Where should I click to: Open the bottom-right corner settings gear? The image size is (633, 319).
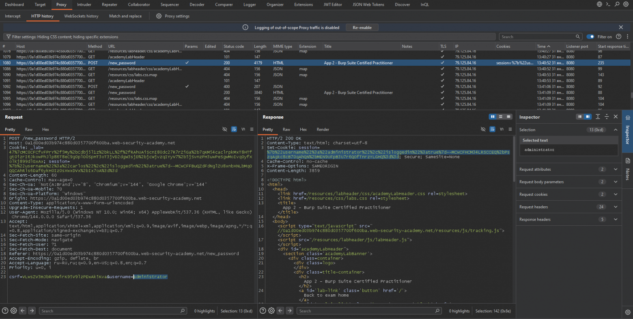[x=627, y=312]
